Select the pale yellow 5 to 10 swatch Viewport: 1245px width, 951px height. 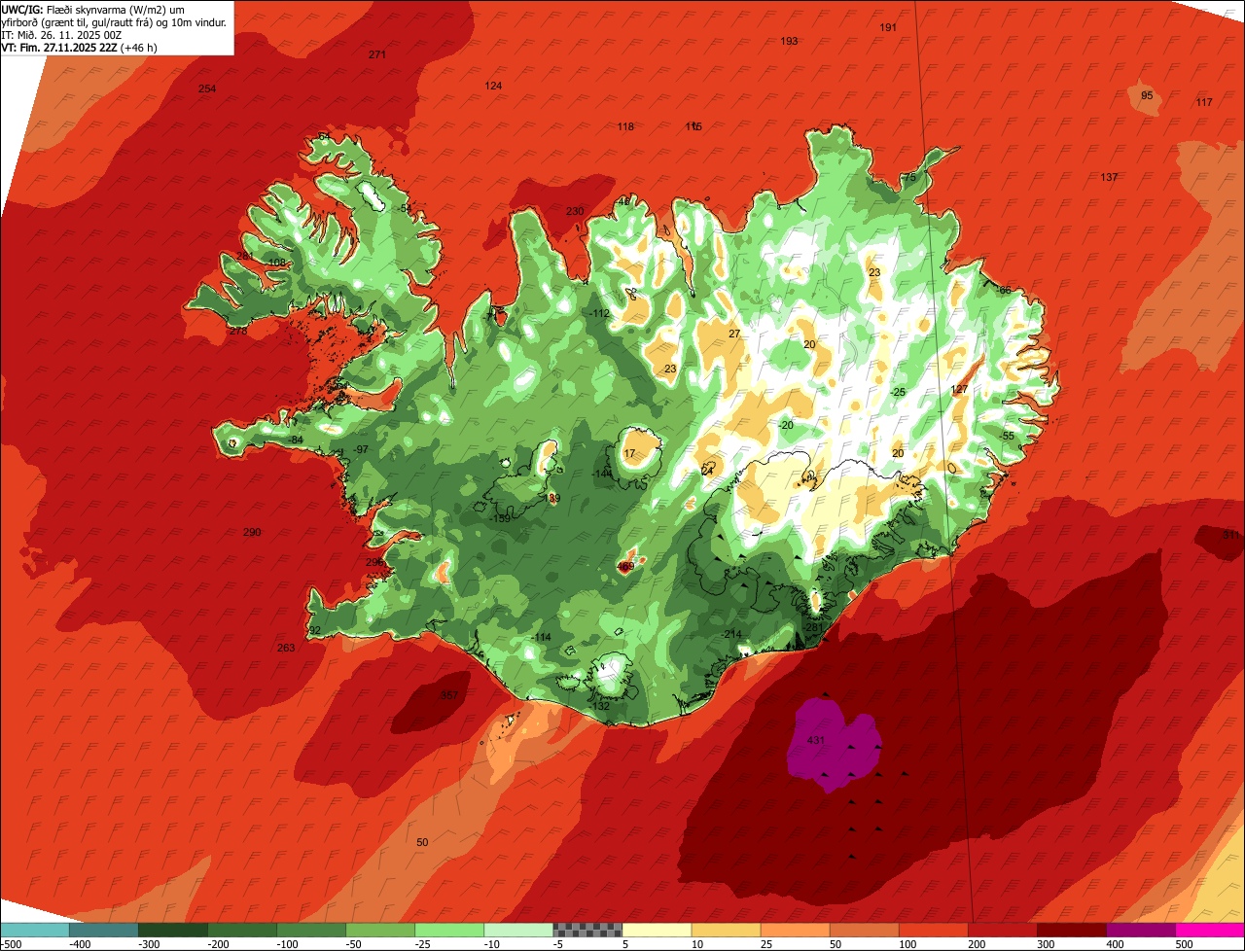point(657,930)
